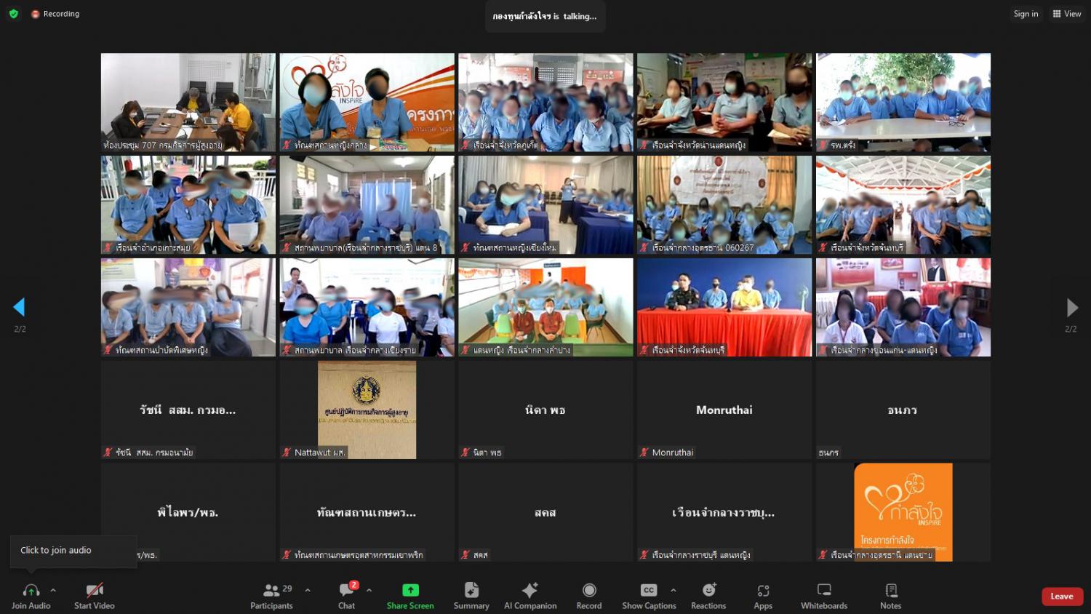Click the Nattawut ผส. name label

point(319,452)
